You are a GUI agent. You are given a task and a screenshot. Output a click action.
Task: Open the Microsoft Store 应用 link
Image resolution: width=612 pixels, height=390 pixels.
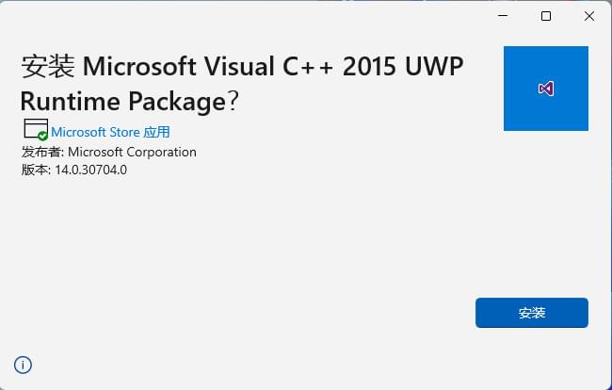110,132
